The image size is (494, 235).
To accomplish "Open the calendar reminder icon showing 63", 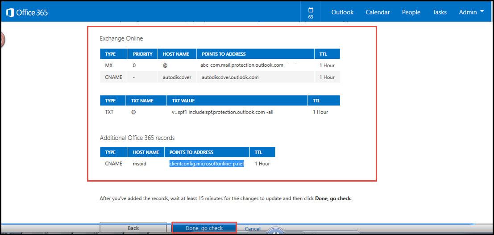I will 311,12.
